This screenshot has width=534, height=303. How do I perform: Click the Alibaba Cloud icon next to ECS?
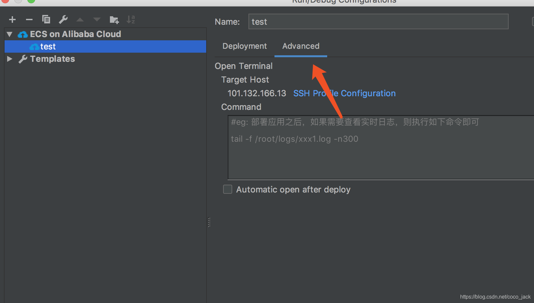coord(22,34)
